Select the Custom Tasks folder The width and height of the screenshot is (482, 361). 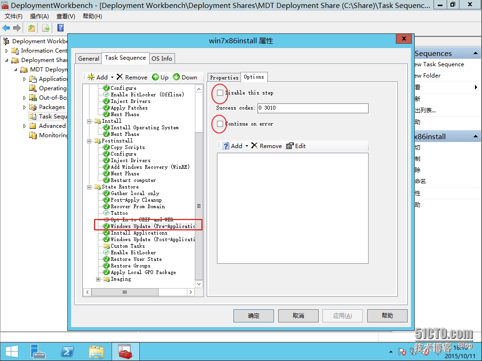point(127,246)
